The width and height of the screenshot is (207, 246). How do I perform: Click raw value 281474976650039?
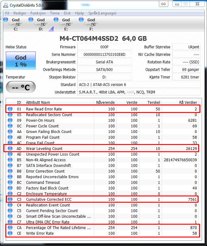coord(180,160)
